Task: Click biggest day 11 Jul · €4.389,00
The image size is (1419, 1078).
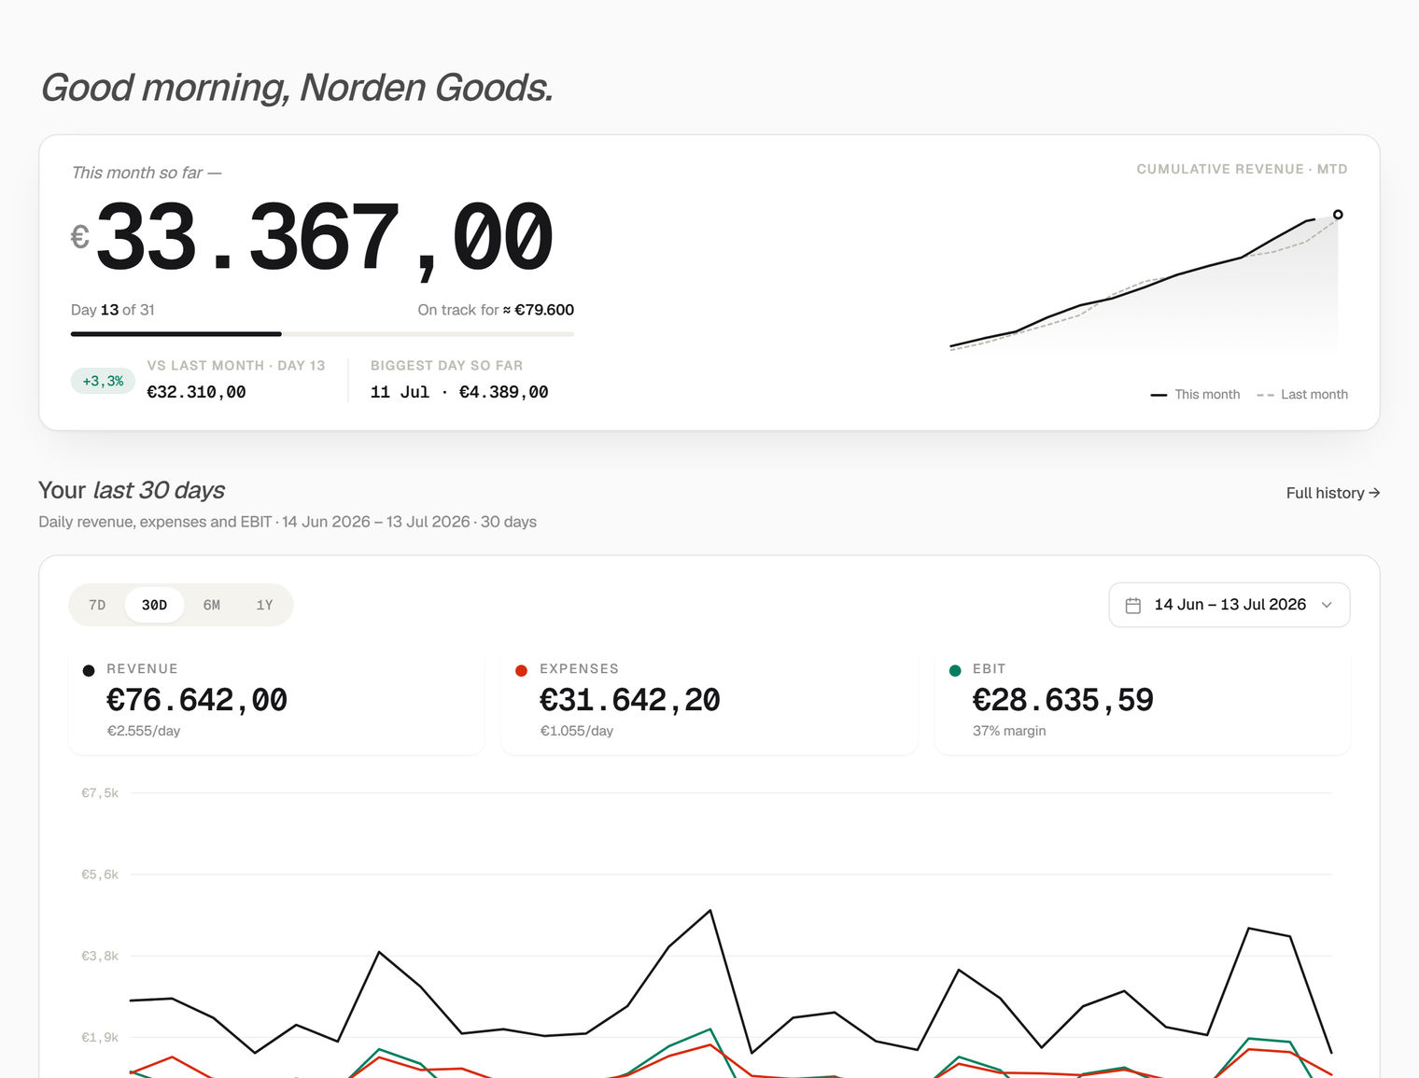Action: [459, 392]
